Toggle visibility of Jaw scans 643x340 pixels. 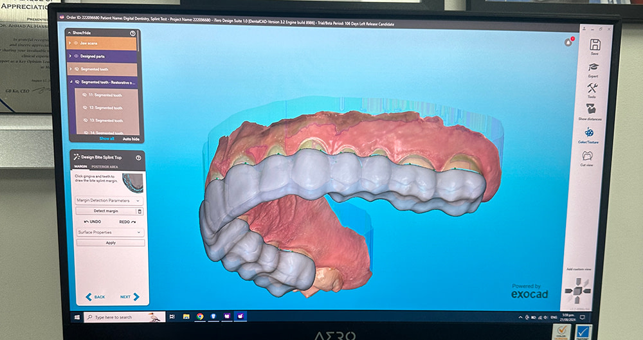pyautogui.click(x=76, y=43)
